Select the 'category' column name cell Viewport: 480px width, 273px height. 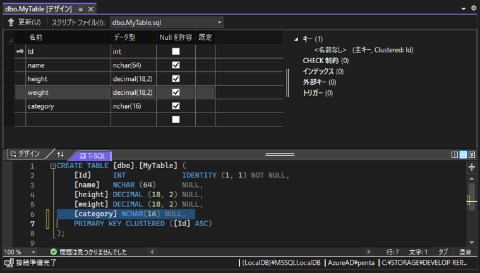(68, 106)
